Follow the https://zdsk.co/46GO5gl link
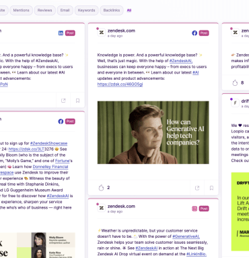Viewport: 249px width, 258px height. tap(120, 84)
